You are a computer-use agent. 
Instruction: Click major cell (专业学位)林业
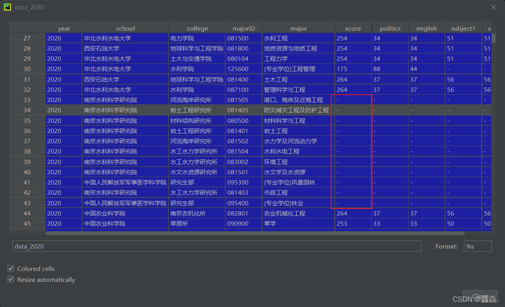point(299,203)
